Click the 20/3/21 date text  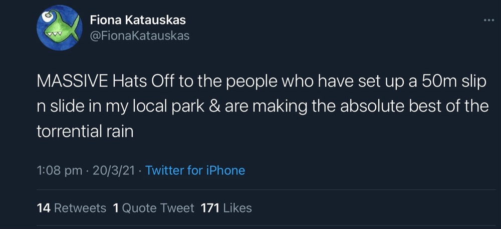[113, 170]
